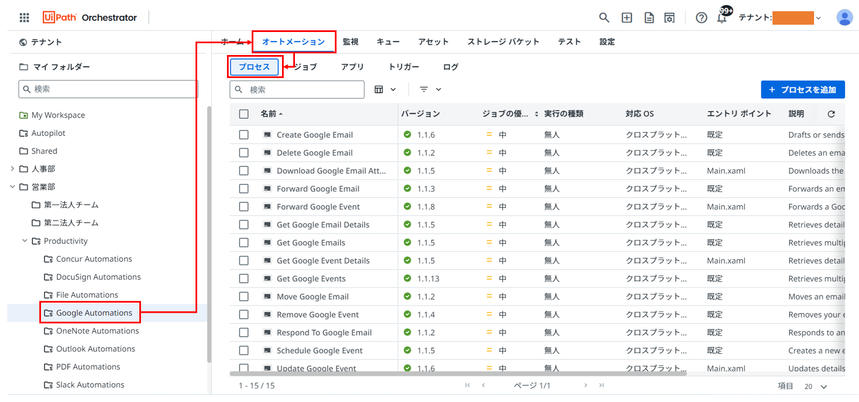Collapse the Productivity folder
This screenshot has height=402, width=859.
25,241
